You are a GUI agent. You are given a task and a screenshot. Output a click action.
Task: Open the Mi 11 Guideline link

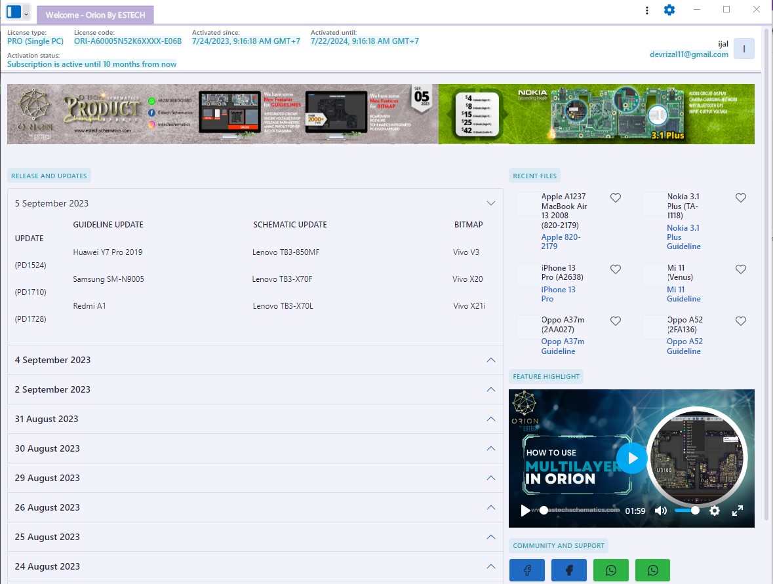tap(683, 294)
